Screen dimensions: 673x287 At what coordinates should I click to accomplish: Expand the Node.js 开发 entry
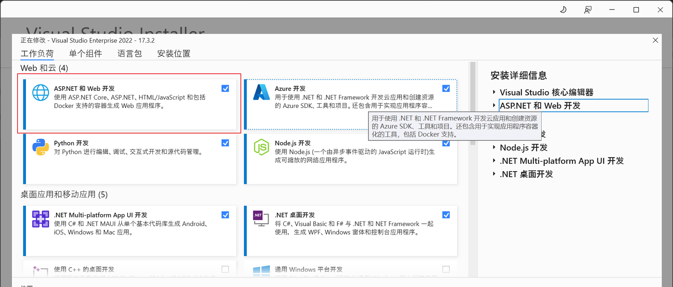coord(494,147)
